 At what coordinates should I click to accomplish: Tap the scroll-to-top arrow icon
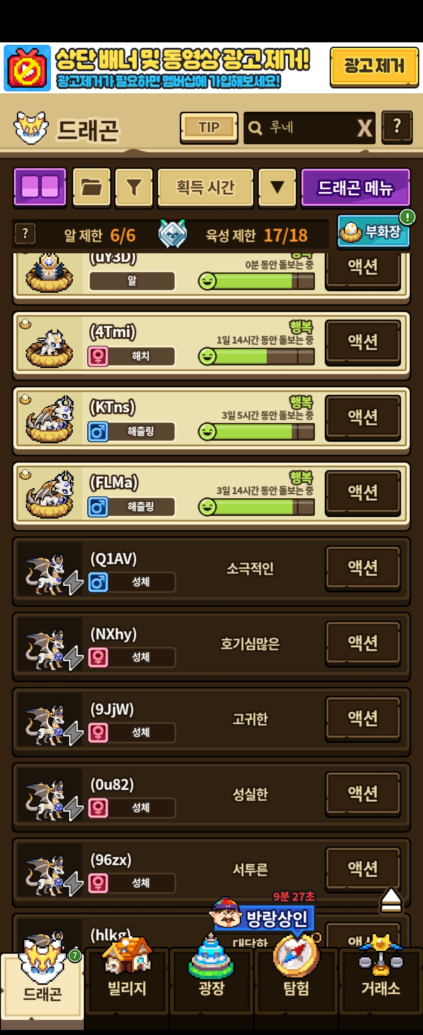pos(390,900)
